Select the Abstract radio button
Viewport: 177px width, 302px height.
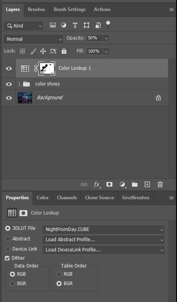(8, 239)
